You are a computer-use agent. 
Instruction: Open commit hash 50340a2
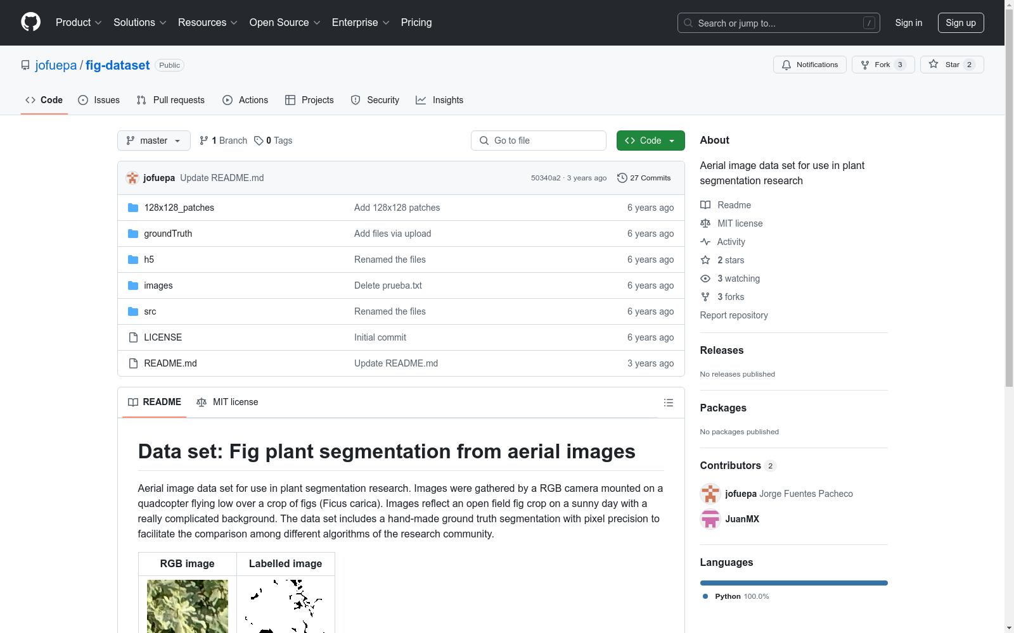pos(546,178)
